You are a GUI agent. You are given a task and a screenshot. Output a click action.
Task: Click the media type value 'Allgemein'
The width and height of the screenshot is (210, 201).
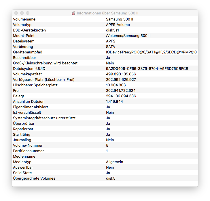point(115,162)
